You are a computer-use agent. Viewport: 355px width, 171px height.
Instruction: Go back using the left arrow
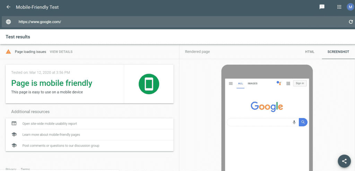coord(8,7)
